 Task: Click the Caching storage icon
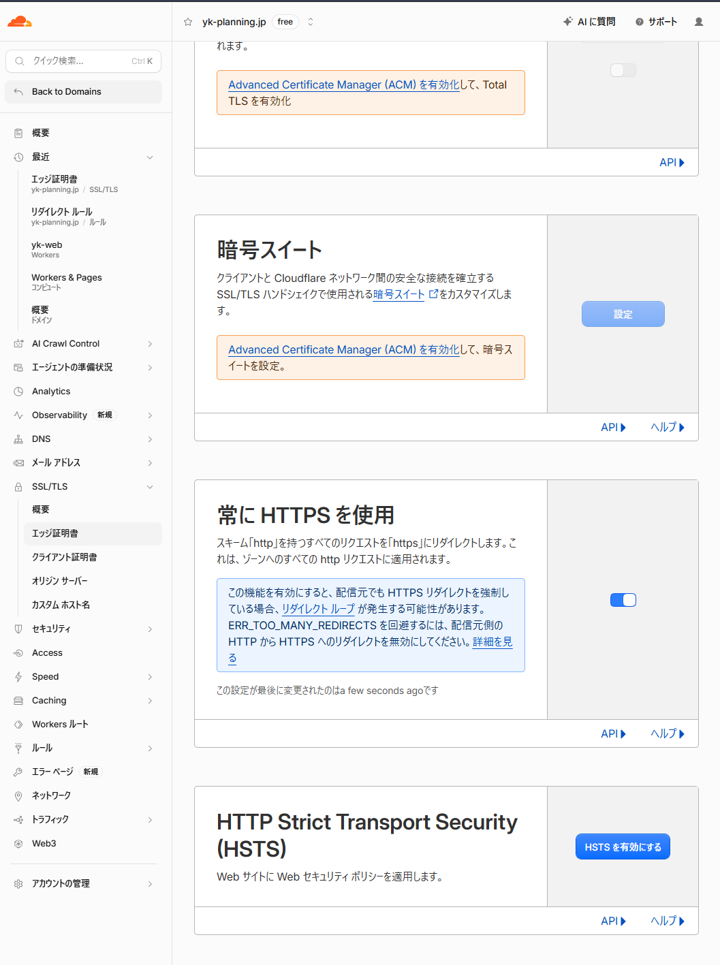tap(18, 701)
